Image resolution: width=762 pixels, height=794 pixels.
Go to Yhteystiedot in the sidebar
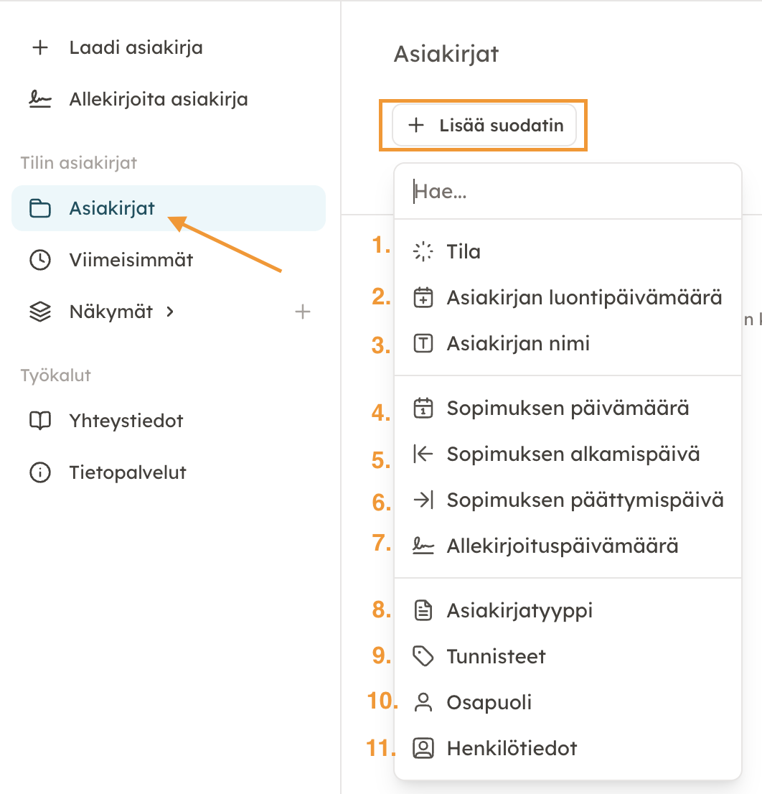click(126, 421)
